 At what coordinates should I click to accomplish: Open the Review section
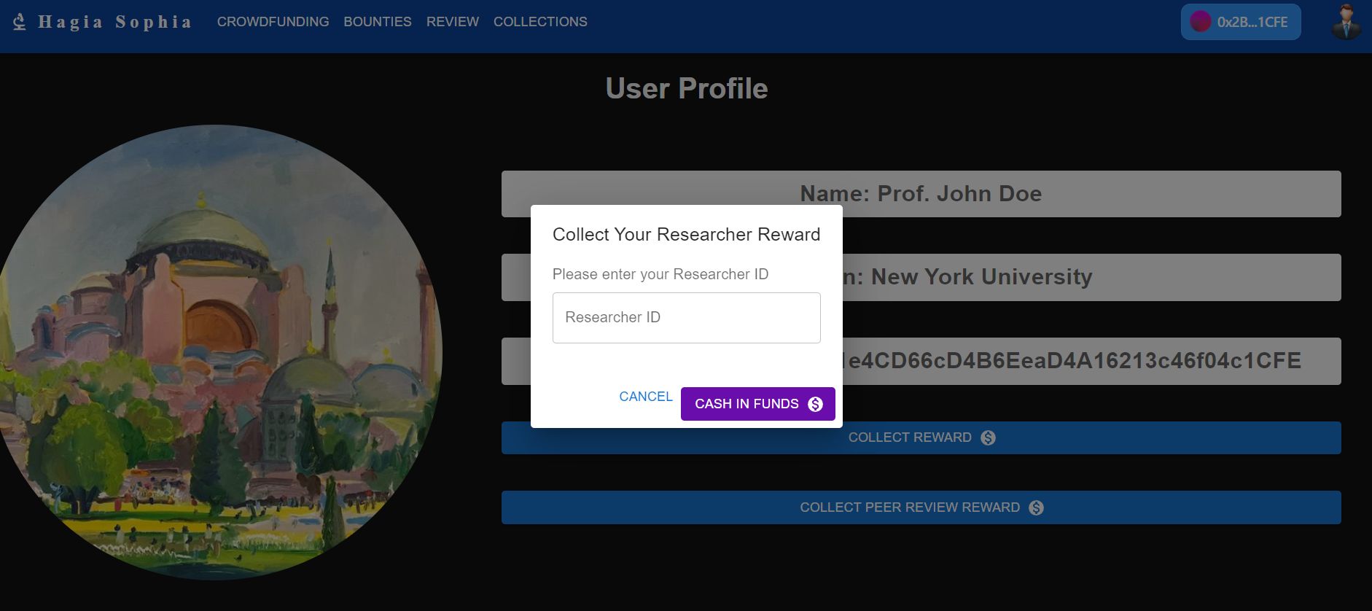pos(453,22)
